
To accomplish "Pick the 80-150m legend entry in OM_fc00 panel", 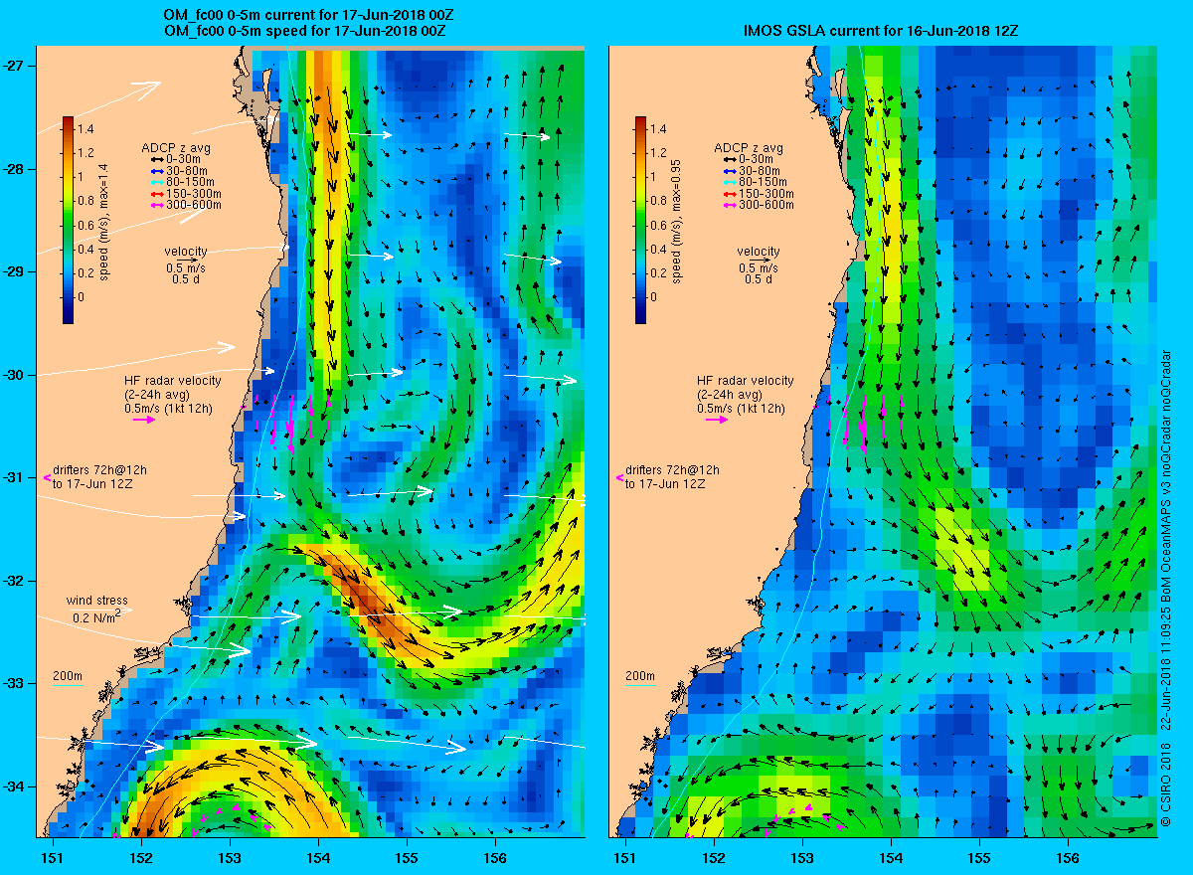I will click(181, 182).
